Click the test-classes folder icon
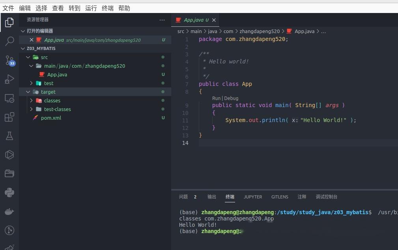Viewport: 398px width, 250px height. [39, 109]
